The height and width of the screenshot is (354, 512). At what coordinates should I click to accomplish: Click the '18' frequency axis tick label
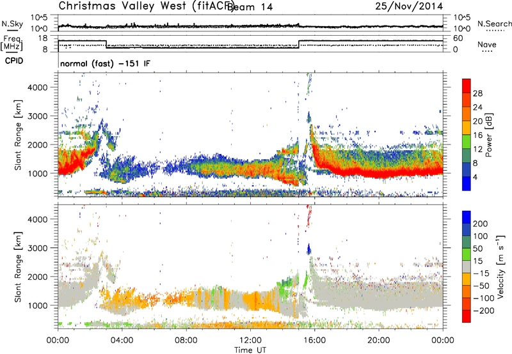(x=42, y=38)
